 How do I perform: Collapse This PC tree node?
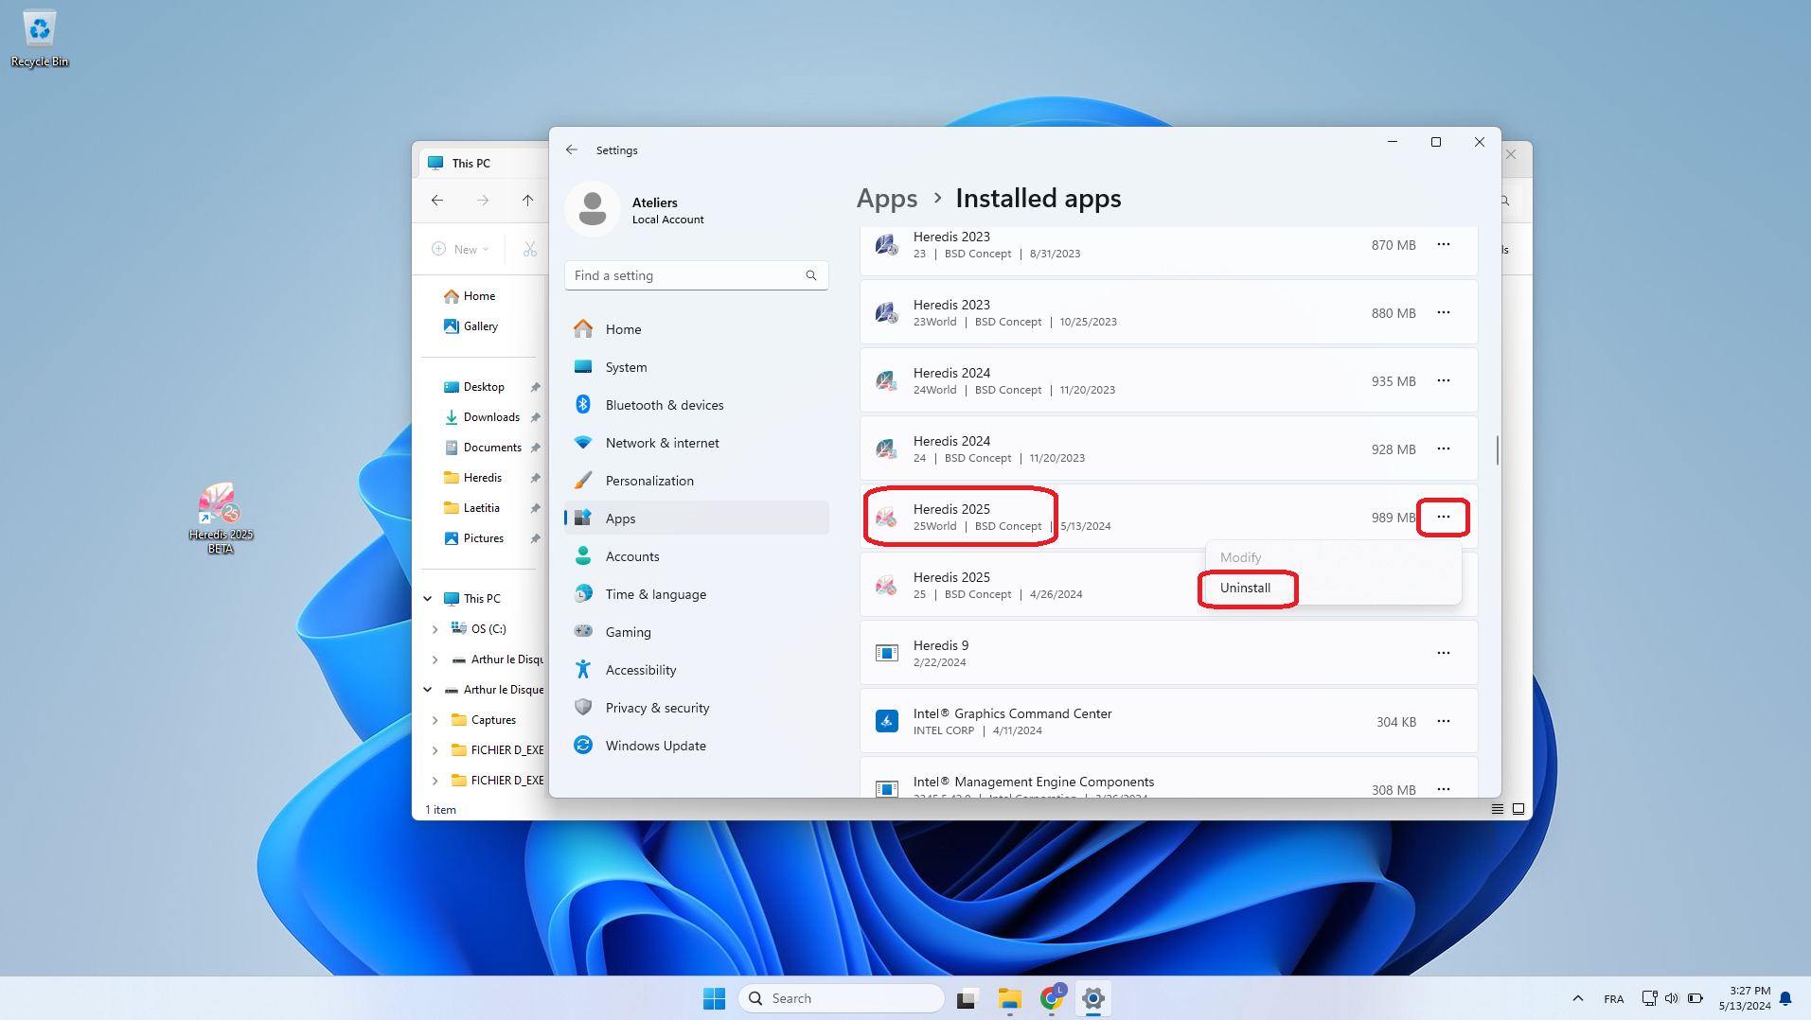coord(428,599)
